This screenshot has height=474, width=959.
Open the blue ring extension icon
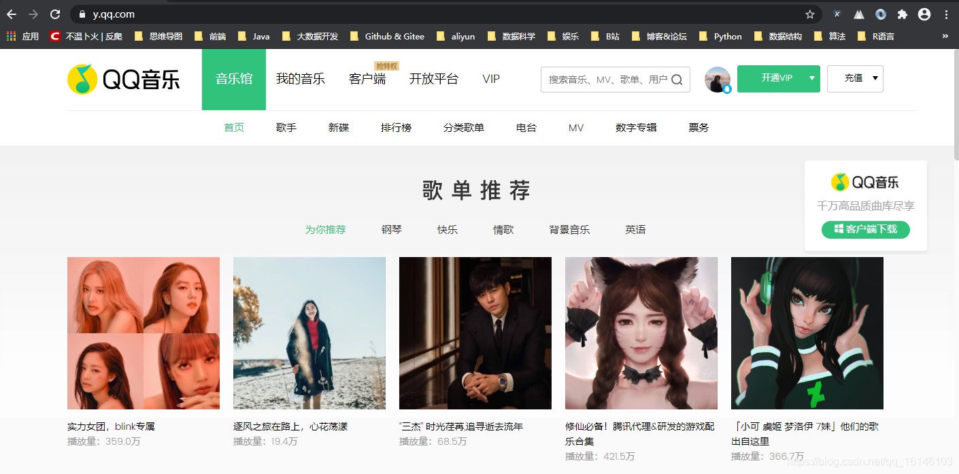click(881, 14)
